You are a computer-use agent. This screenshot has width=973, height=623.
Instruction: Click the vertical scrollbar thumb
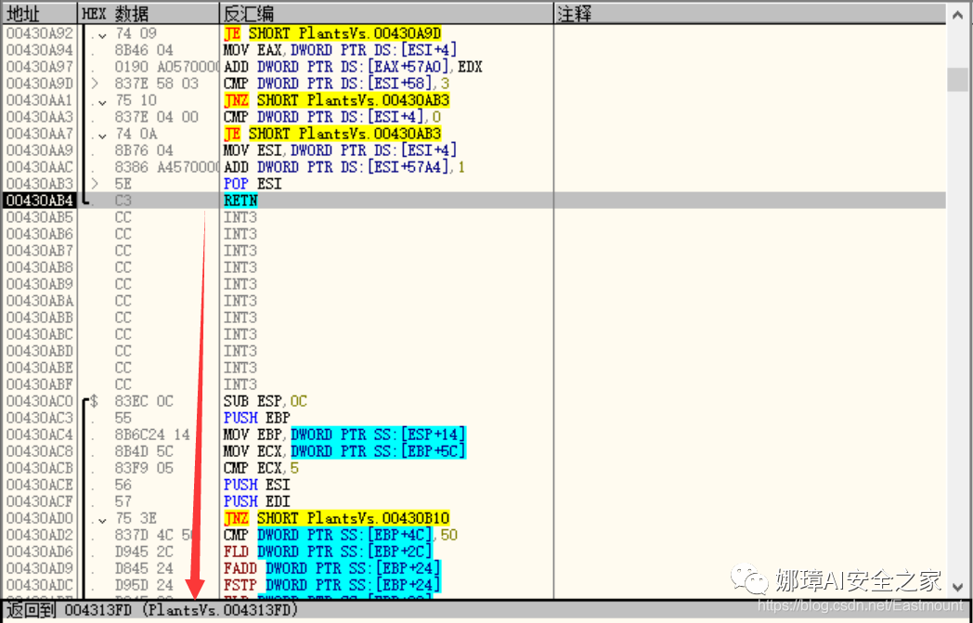959,80
